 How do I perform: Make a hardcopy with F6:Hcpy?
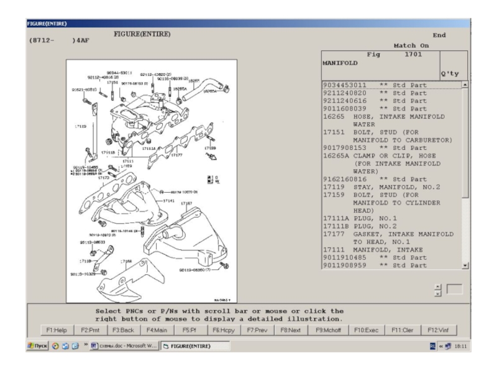click(x=224, y=330)
